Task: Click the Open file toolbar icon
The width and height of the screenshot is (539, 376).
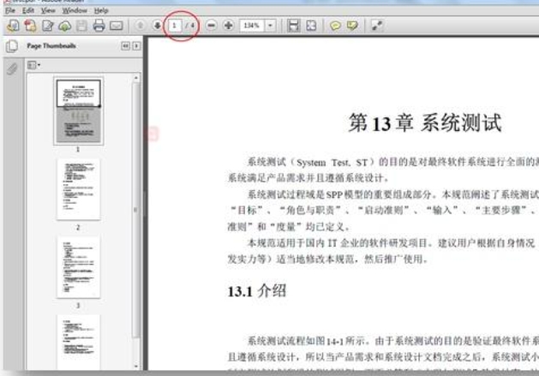Action: click(13, 26)
